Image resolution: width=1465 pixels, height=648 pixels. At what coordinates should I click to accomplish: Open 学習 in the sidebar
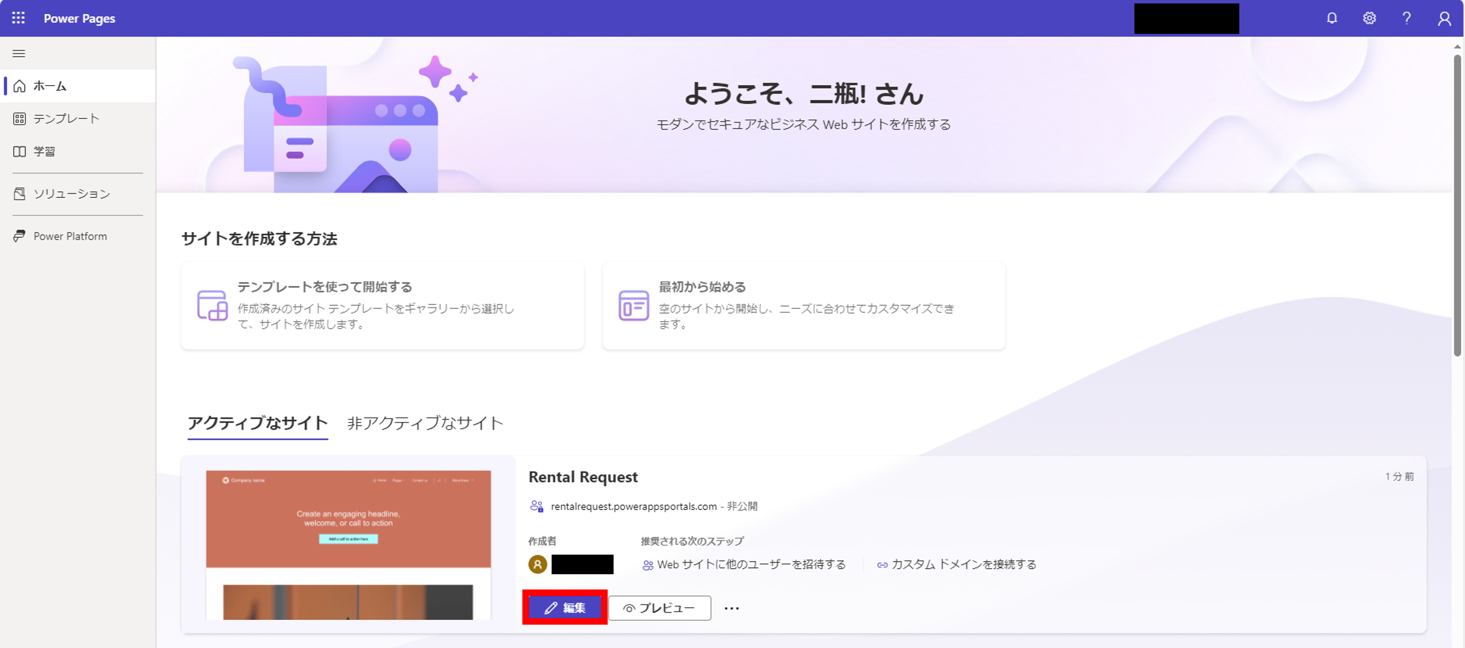pos(44,152)
